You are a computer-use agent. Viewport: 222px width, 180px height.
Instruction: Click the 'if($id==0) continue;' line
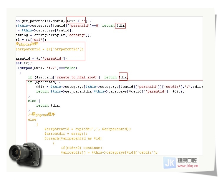tap(81, 148)
